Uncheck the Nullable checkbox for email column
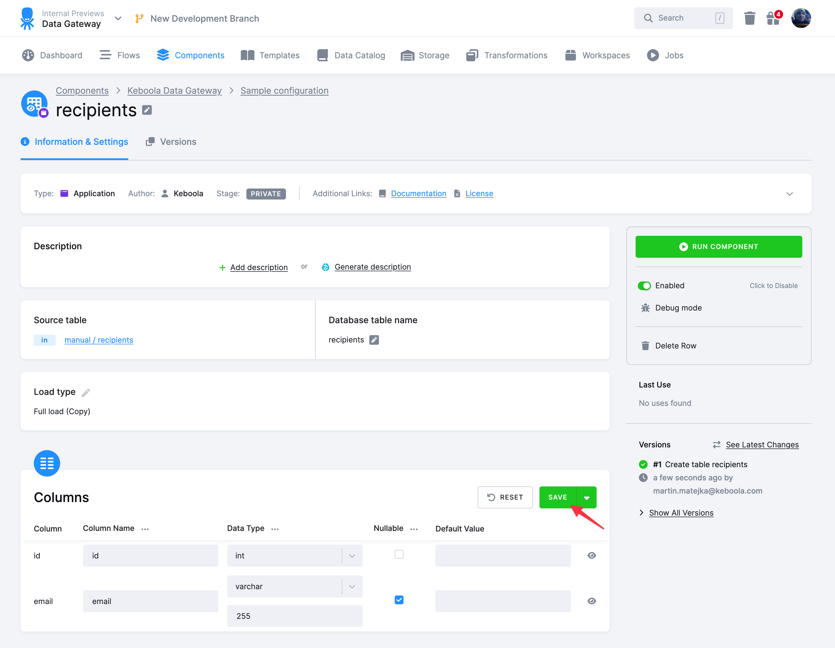835x648 pixels. pyautogui.click(x=399, y=600)
